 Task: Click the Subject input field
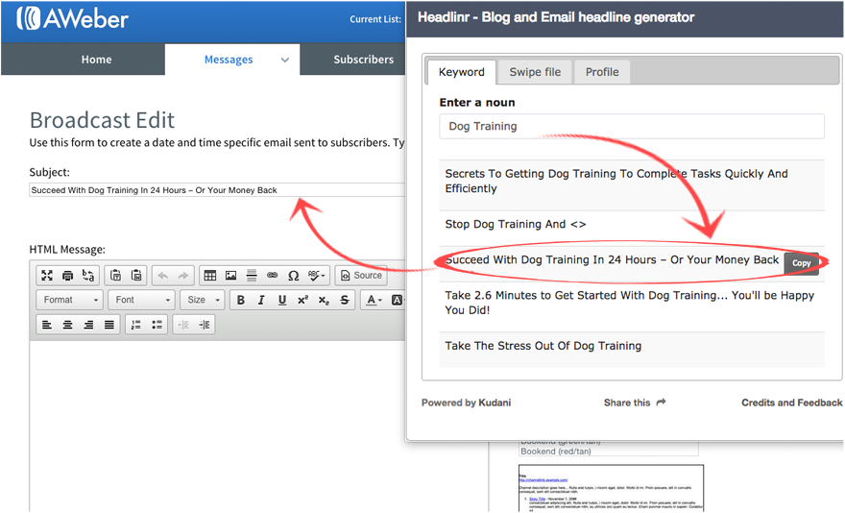pos(217,190)
